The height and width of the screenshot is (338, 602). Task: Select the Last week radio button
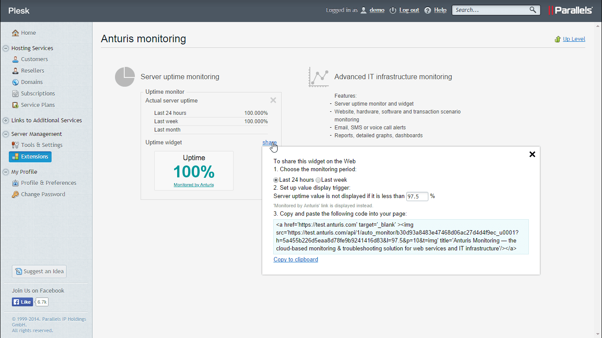click(x=318, y=180)
